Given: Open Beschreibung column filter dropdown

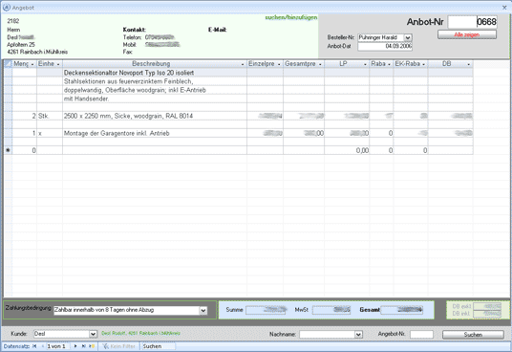Looking at the screenshot, I should (243, 64).
